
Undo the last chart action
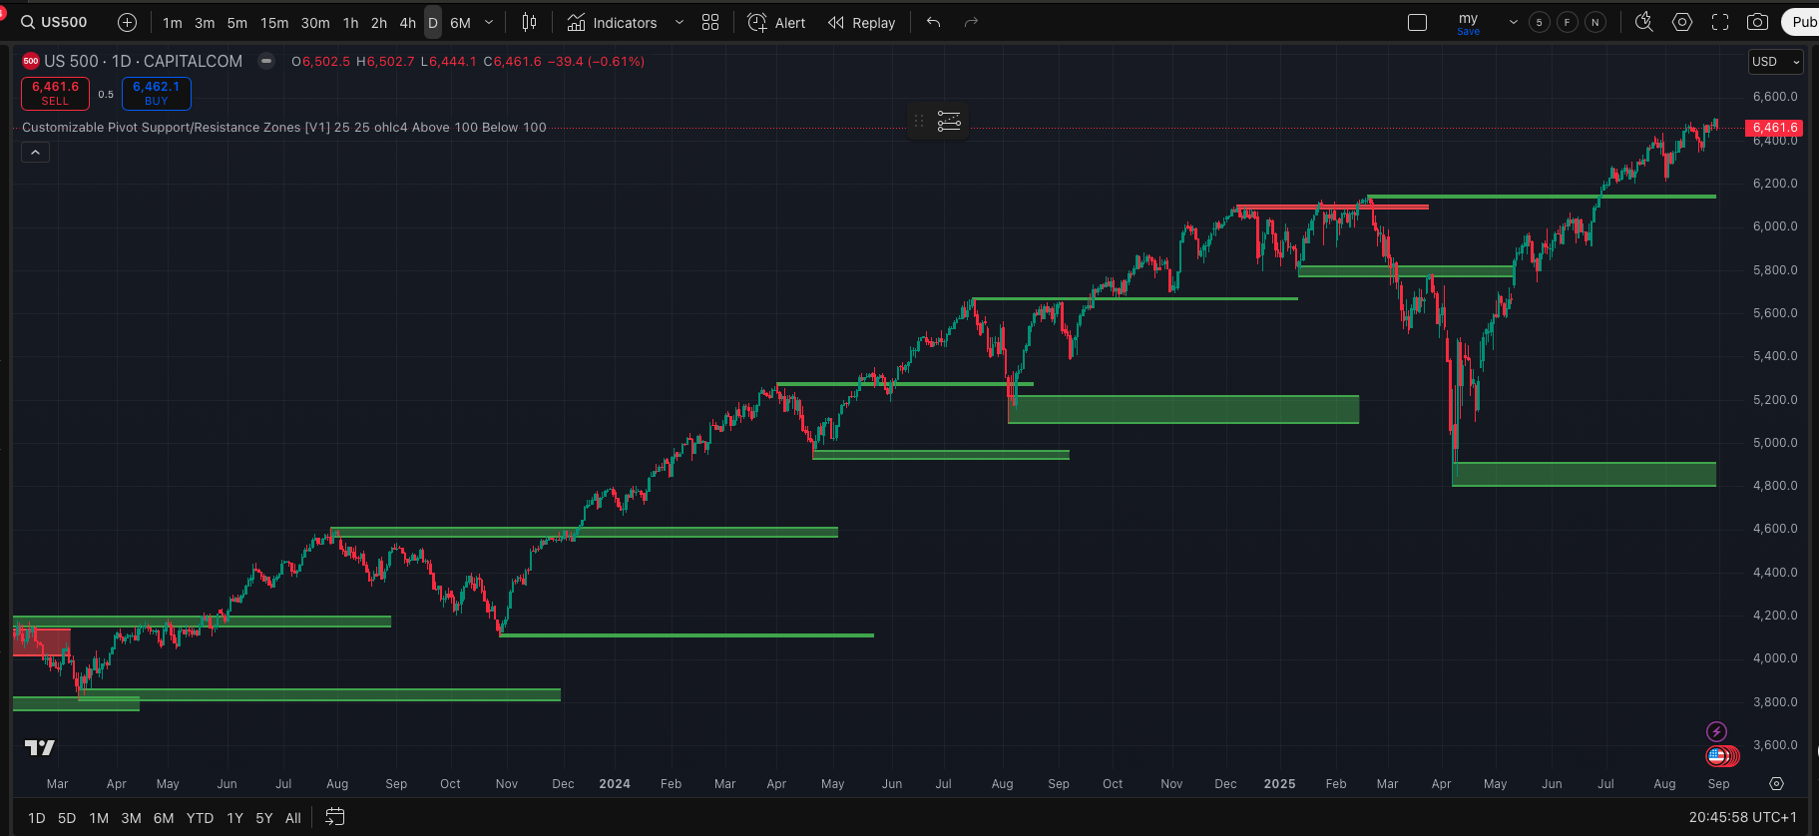pos(934,22)
